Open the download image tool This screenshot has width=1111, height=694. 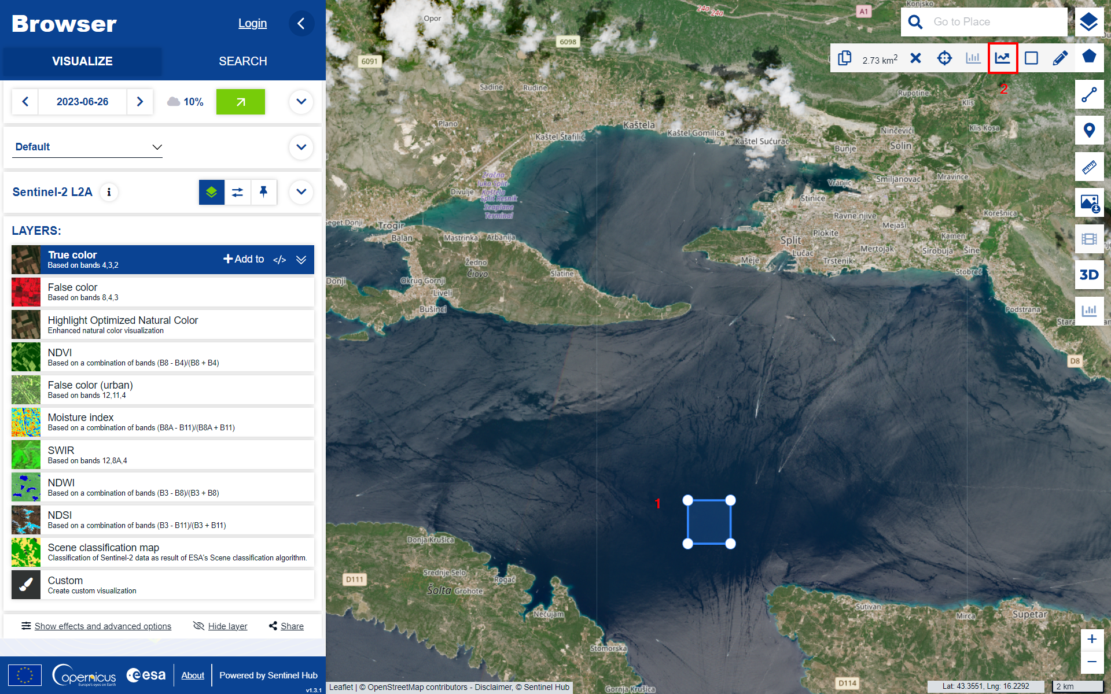(x=1089, y=203)
